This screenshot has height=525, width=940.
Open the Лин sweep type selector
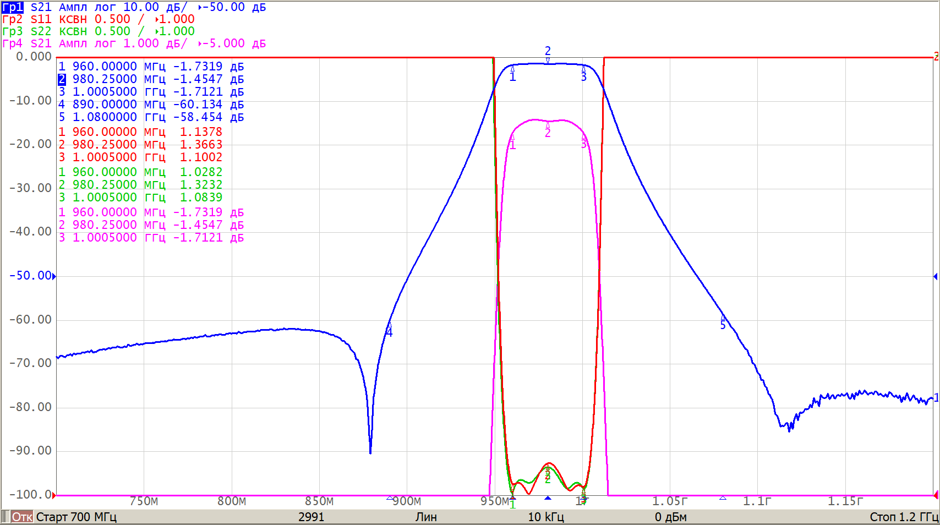coord(426,517)
